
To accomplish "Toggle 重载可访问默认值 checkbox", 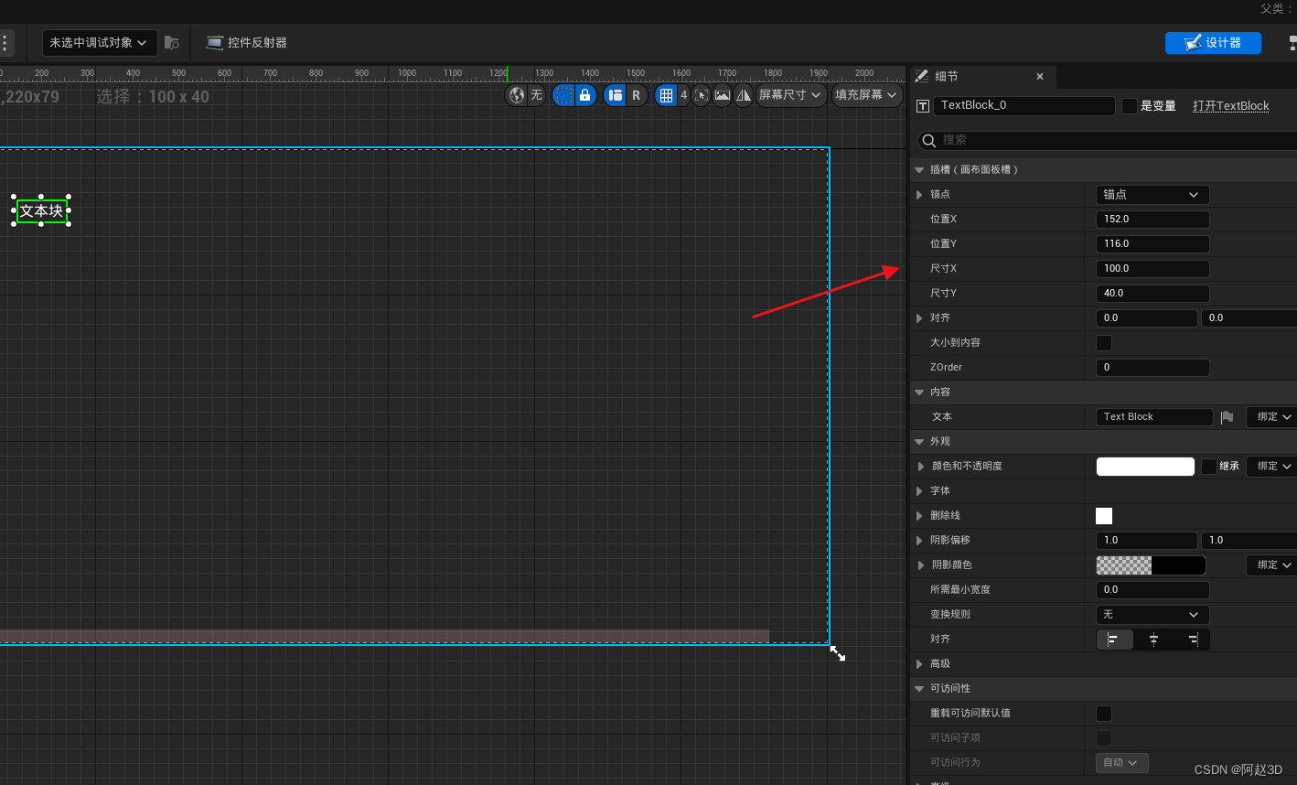I will click(1104, 714).
